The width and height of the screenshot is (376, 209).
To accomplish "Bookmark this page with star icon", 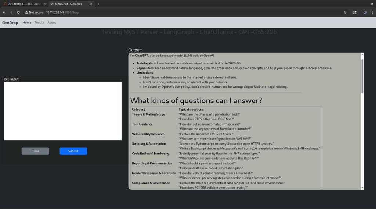I will (x=344, y=12).
